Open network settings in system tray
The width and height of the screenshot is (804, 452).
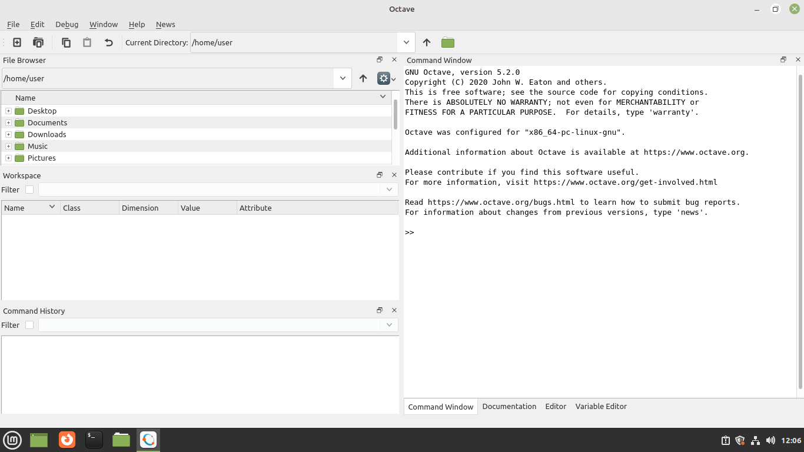pyautogui.click(x=756, y=440)
